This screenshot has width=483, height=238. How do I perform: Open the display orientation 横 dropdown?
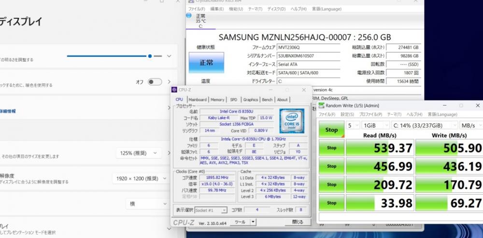tap(147, 204)
